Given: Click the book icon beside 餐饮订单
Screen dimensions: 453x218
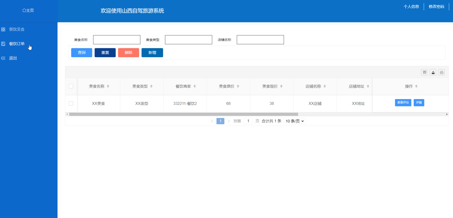Looking at the screenshot, I should point(3,44).
